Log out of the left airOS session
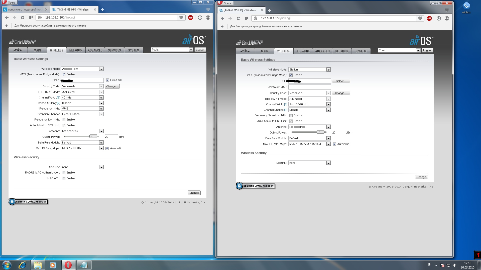Screen dimensions: 481x270 [x=200, y=49]
